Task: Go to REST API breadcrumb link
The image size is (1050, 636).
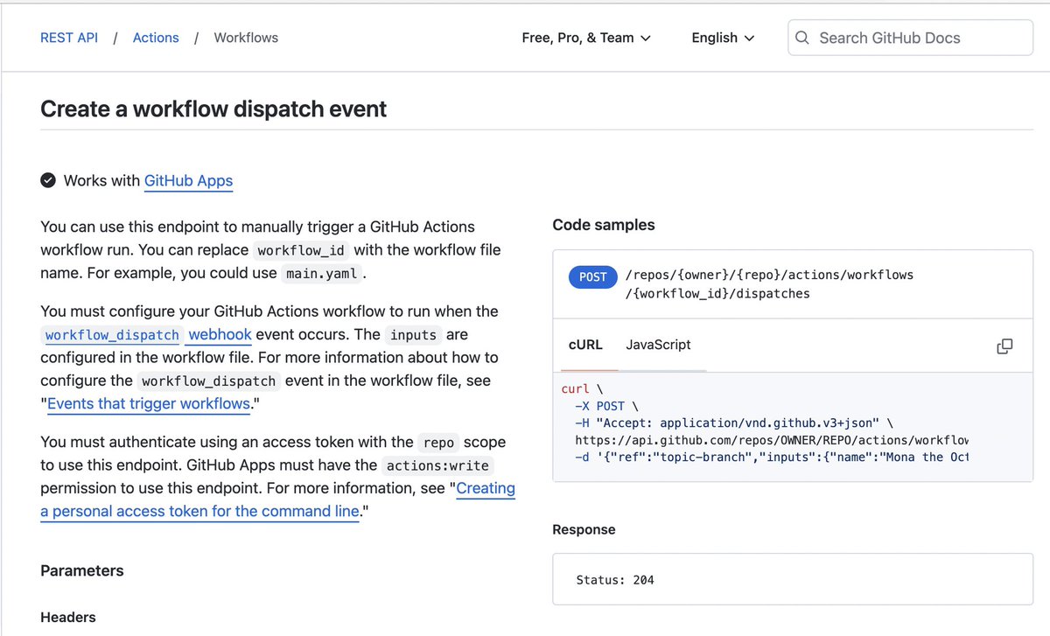Action: coord(69,38)
